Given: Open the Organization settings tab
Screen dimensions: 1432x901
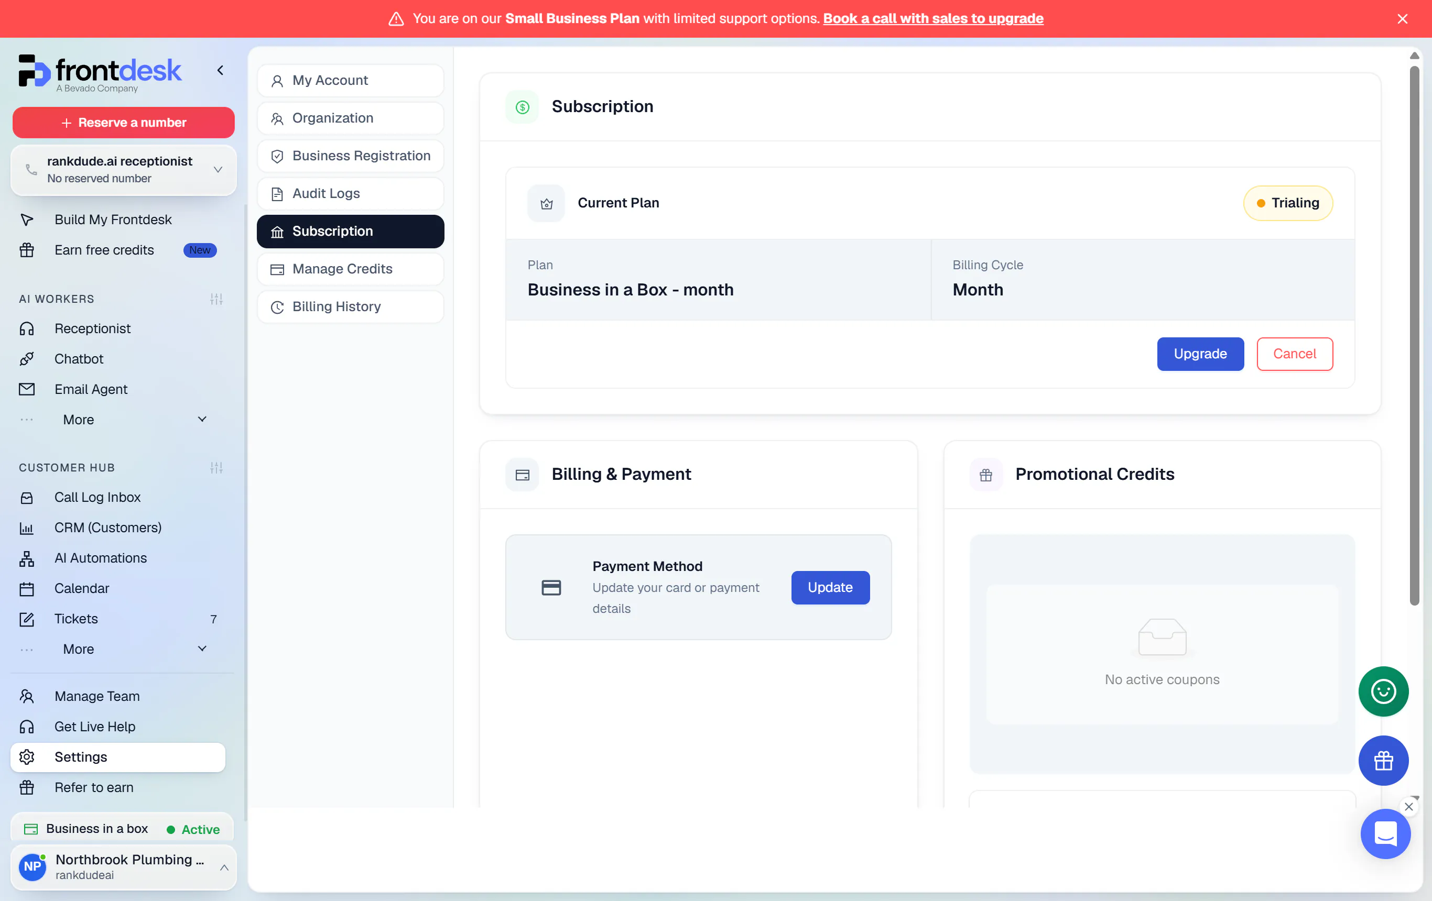Looking at the screenshot, I should click(350, 118).
